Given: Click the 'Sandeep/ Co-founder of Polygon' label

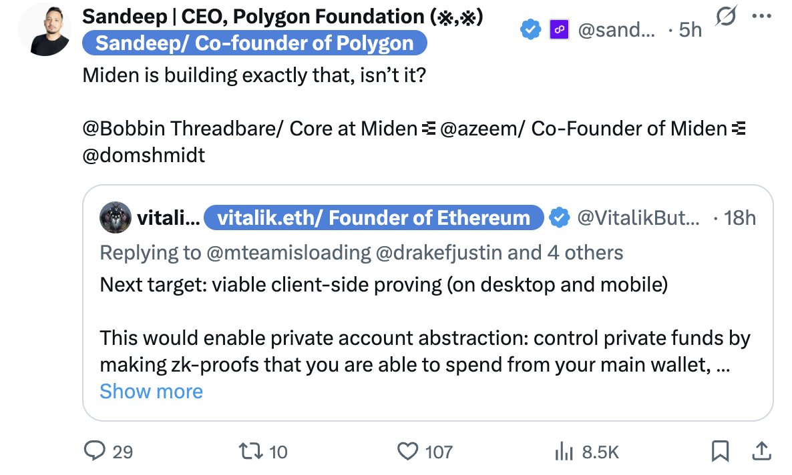Looking at the screenshot, I should pos(254,44).
